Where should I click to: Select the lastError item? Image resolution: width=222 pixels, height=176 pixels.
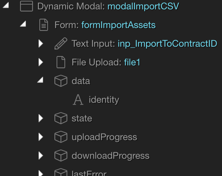(89, 173)
